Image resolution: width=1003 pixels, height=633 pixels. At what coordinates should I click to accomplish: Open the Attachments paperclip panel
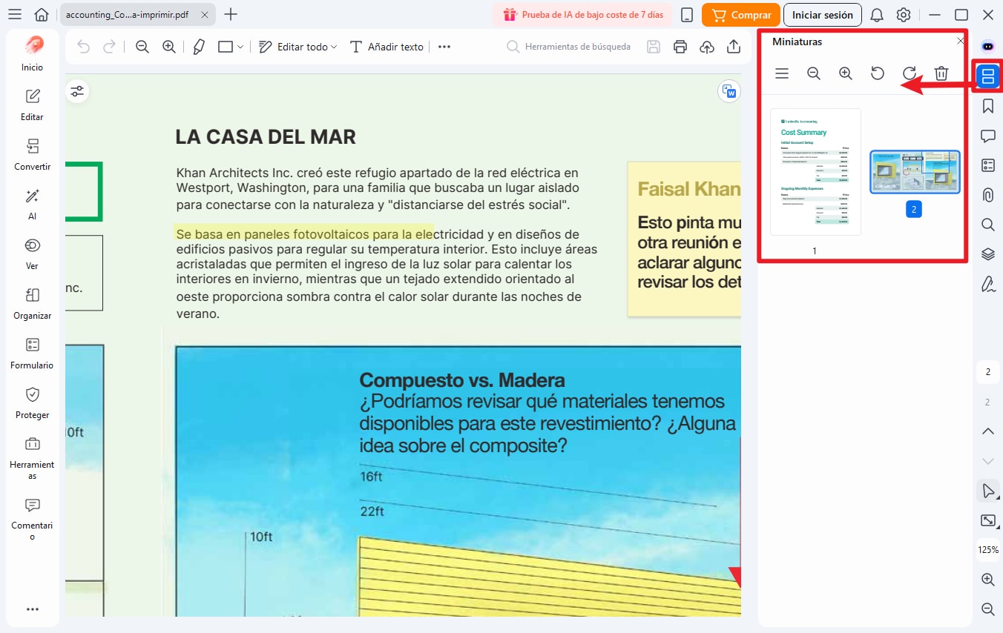[x=987, y=194]
